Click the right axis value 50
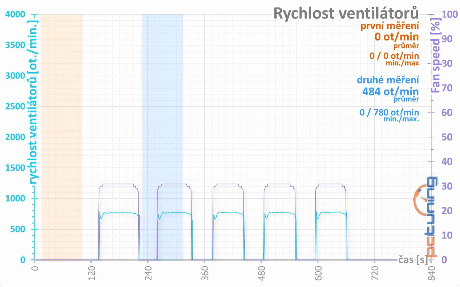The image size is (460, 287). click(x=447, y=137)
